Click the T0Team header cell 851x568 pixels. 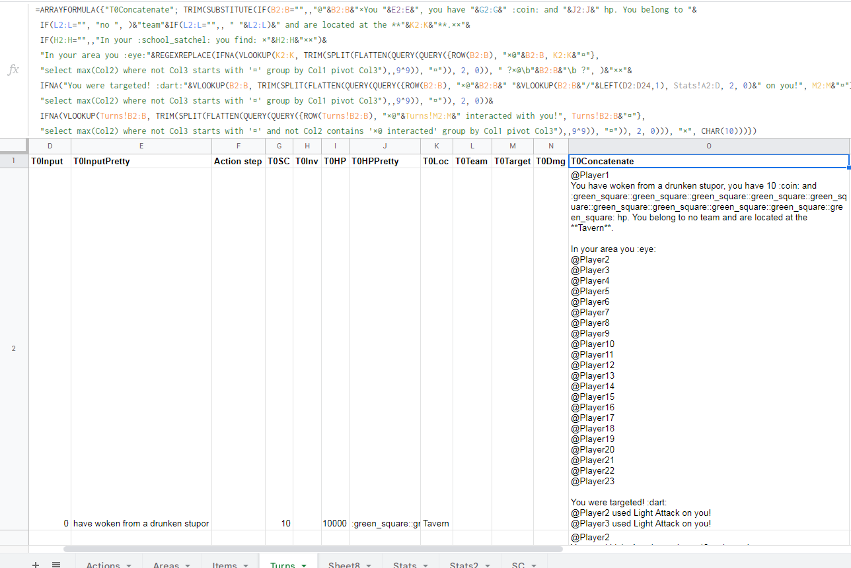tap(472, 161)
